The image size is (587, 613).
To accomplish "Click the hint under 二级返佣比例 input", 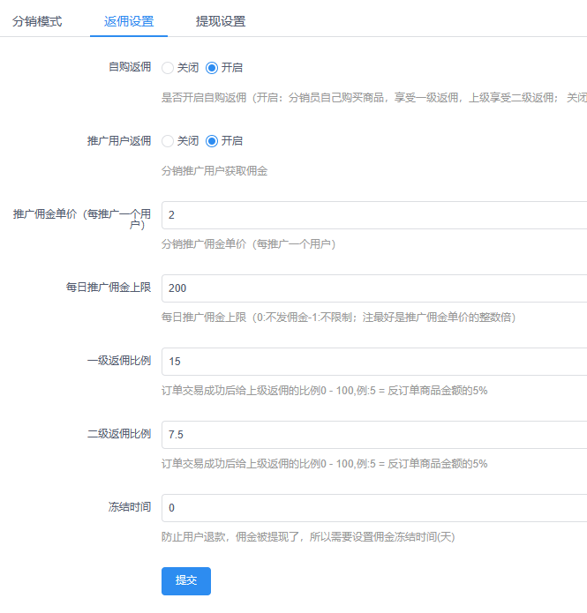I will (325, 464).
